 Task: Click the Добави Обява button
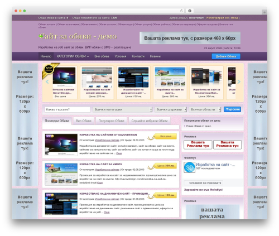[226, 56]
